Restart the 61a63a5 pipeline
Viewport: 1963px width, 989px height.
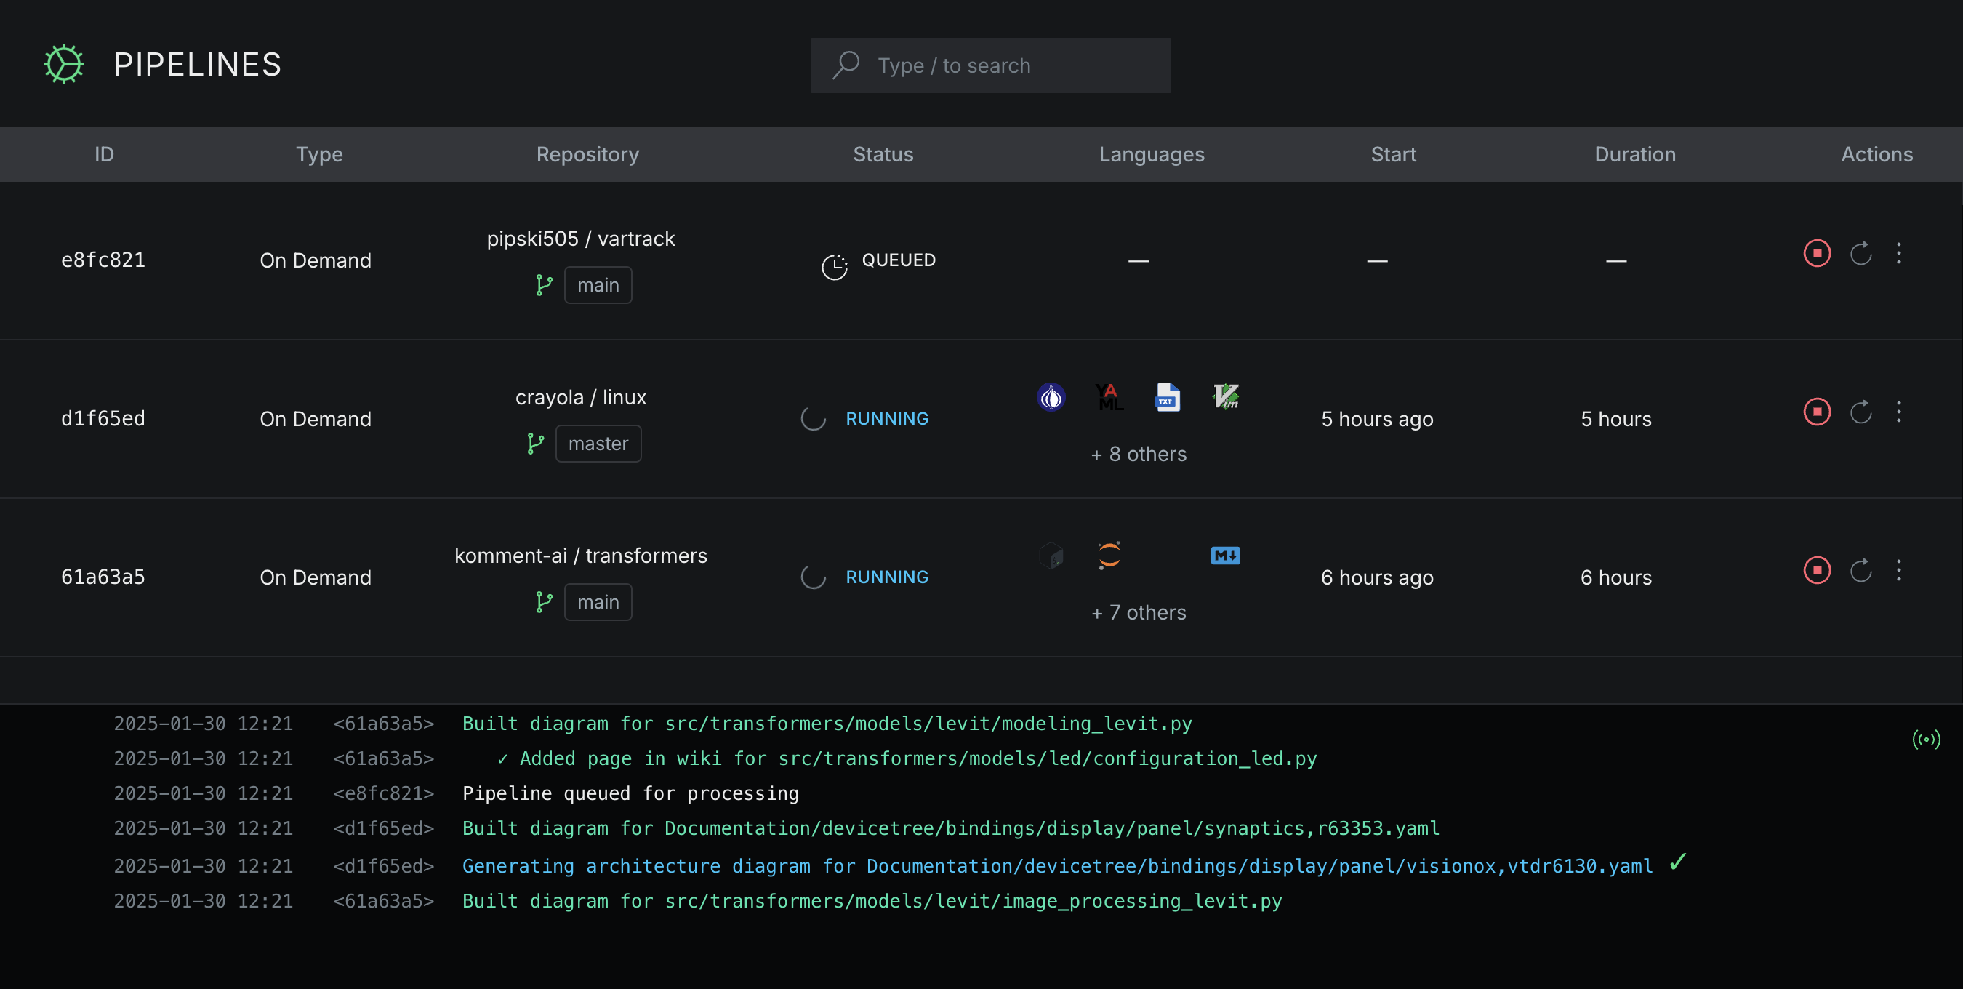pos(1861,570)
